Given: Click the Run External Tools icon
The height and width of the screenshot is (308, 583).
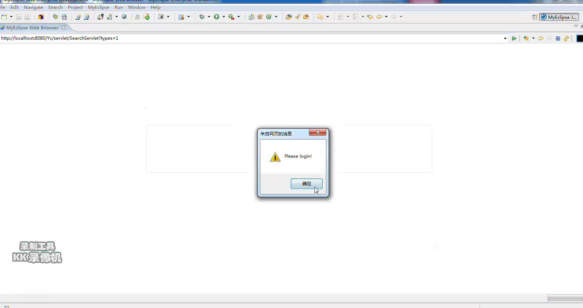Looking at the screenshot, I should 231,17.
